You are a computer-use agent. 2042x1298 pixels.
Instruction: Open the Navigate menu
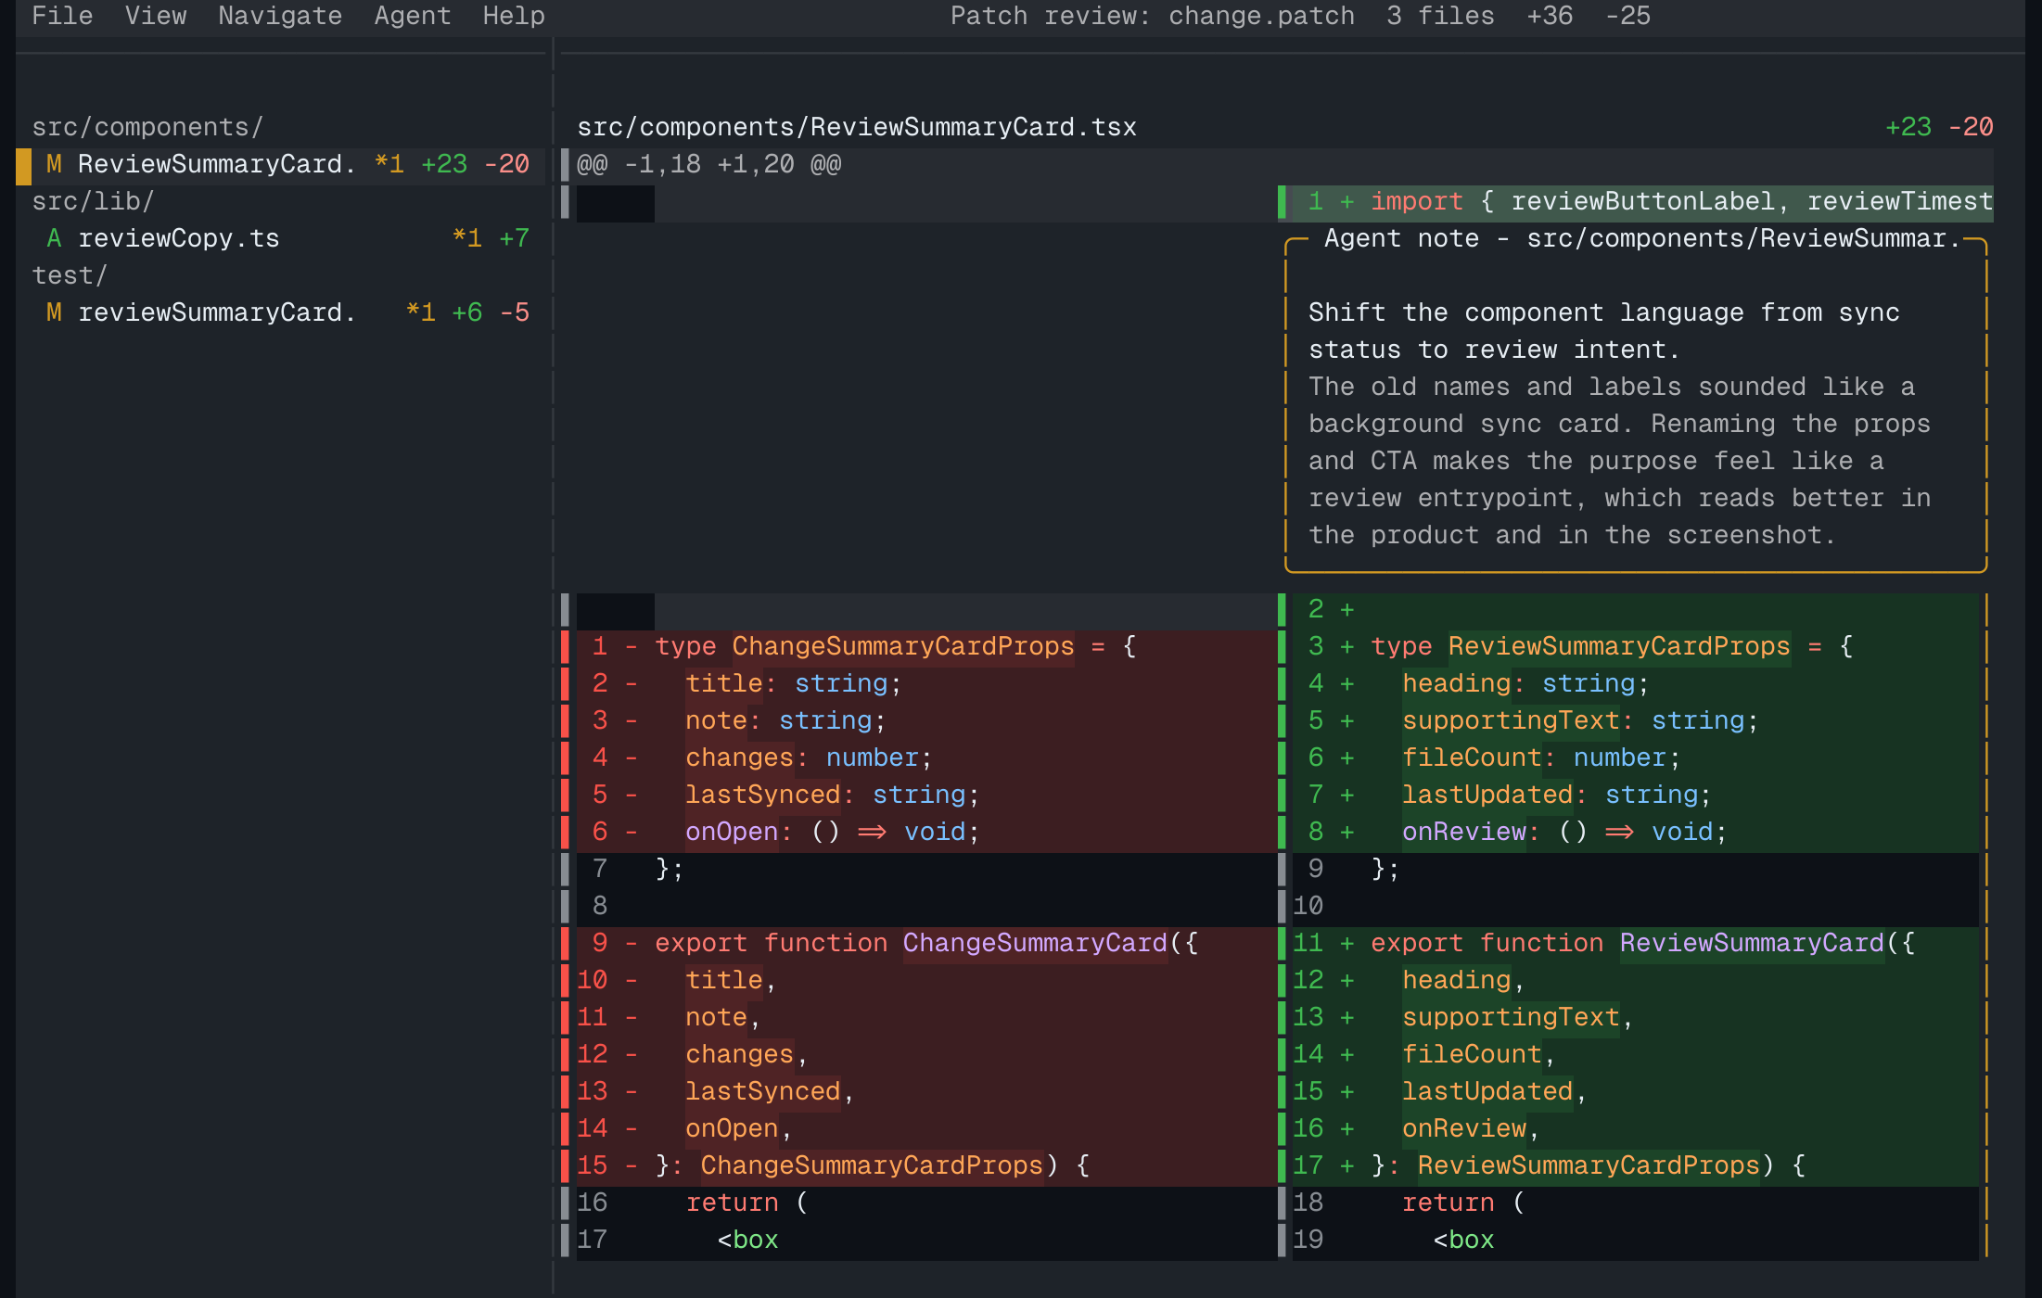pos(280,16)
